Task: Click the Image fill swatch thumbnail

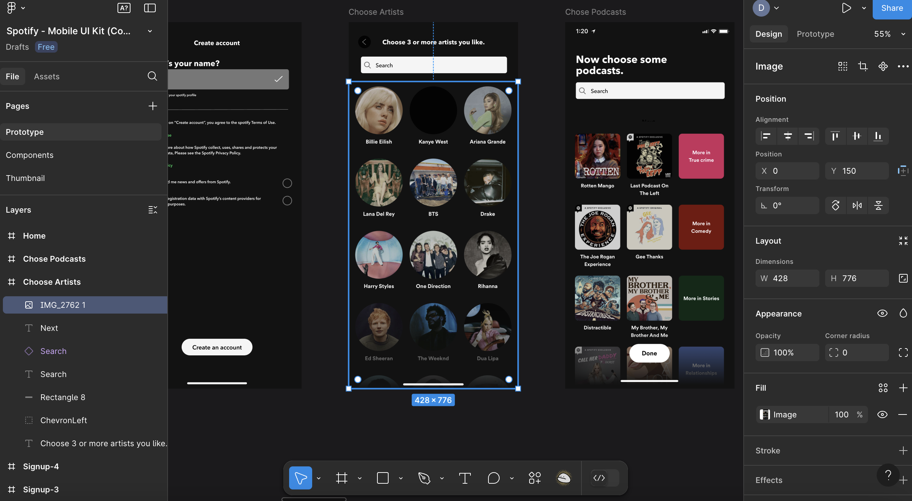Action: pos(765,414)
